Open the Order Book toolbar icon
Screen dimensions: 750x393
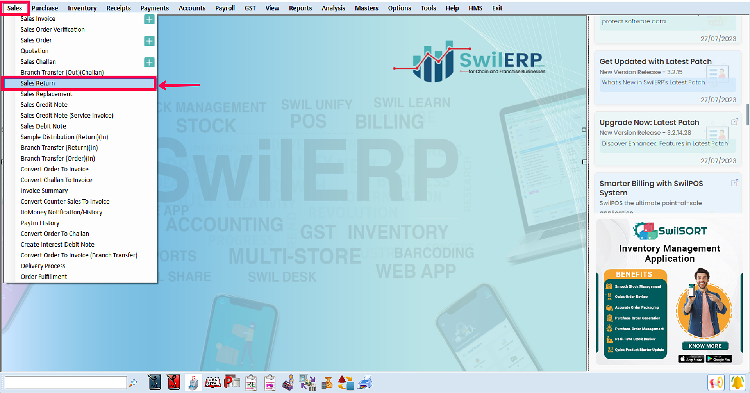(x=213, y=382)
